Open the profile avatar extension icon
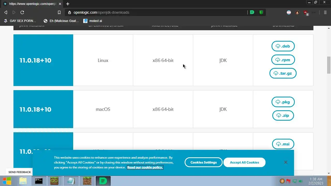331x186 pixels. coord(297,12)
